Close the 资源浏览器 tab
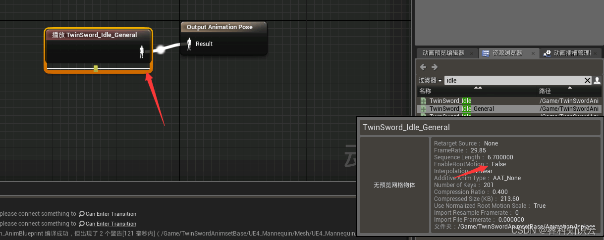The height and width of the screenshot is (240, 604). click(534, 53)
